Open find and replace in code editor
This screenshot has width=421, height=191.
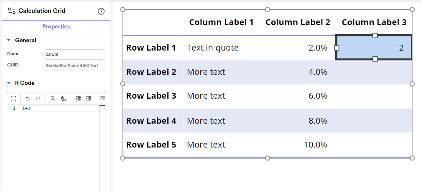point(64,99)
